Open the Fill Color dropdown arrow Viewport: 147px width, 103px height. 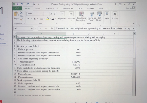(x=50, y=19)
